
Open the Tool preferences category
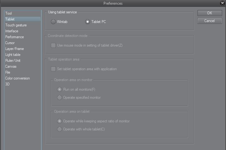8,13
